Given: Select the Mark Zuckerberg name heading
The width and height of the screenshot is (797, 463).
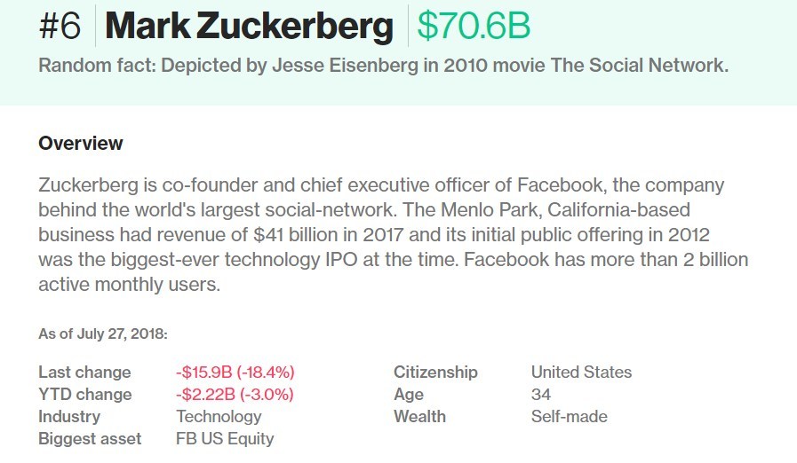Looking at the screenshot, I should (250, 27).
